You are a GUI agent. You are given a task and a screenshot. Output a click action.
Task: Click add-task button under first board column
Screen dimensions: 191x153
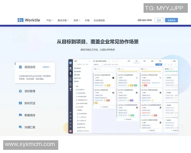(104, 107)
